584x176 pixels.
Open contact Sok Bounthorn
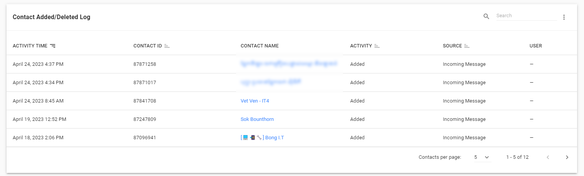coord(257,119)
